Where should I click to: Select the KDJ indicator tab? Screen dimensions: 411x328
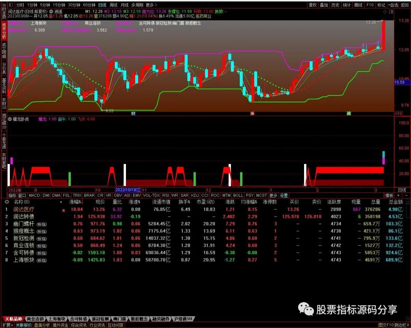(195, 195)
